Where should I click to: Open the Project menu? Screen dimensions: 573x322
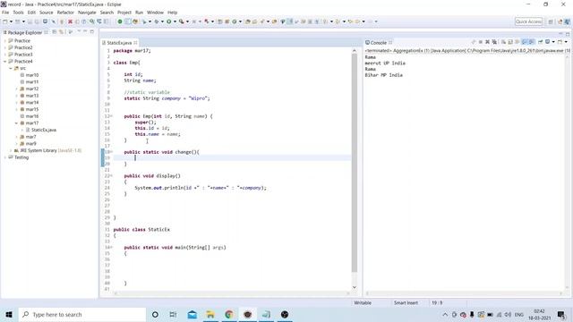click(x=124, y=13)
